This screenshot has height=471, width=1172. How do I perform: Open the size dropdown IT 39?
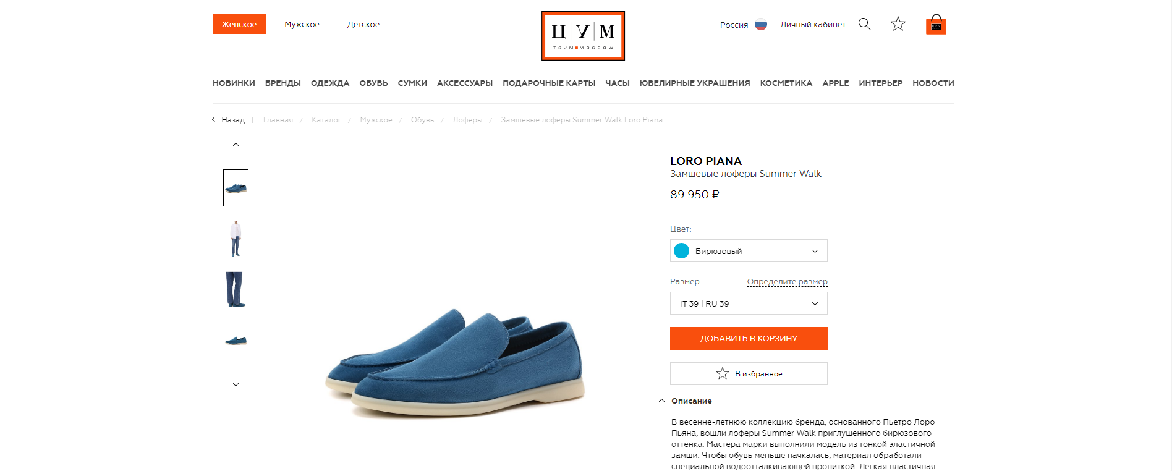click(749, 303)
